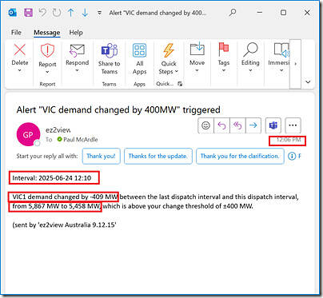Expand the Editing dropdown arrow
This screenshot has height=298, width=323.
(250, 70)
